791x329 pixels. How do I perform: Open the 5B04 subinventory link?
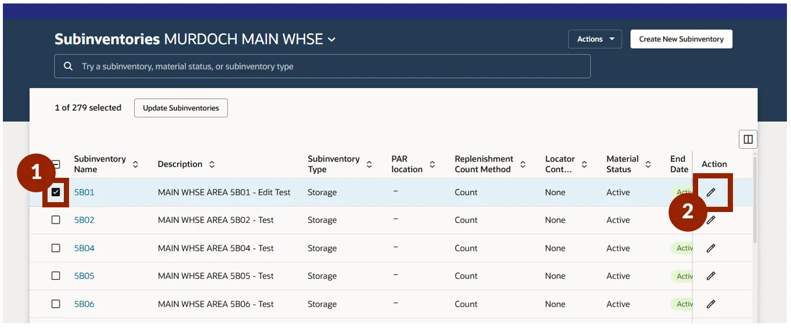(x=84, y=248)
